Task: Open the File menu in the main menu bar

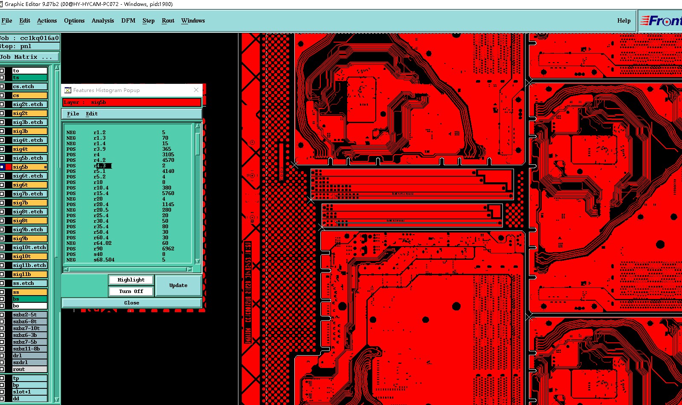Action: 7,20
